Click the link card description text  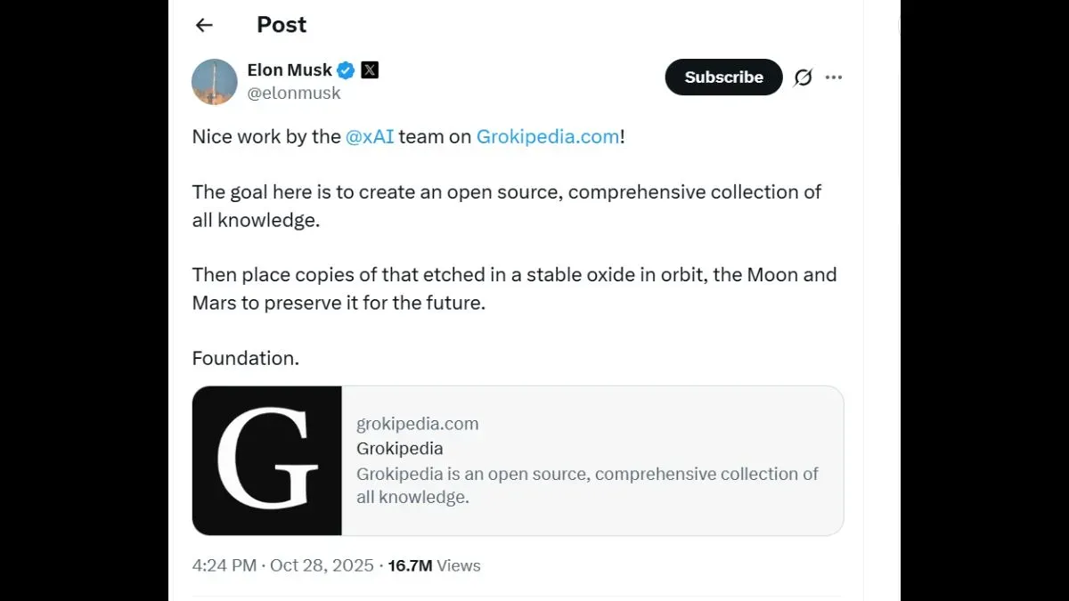pos(587,485)
